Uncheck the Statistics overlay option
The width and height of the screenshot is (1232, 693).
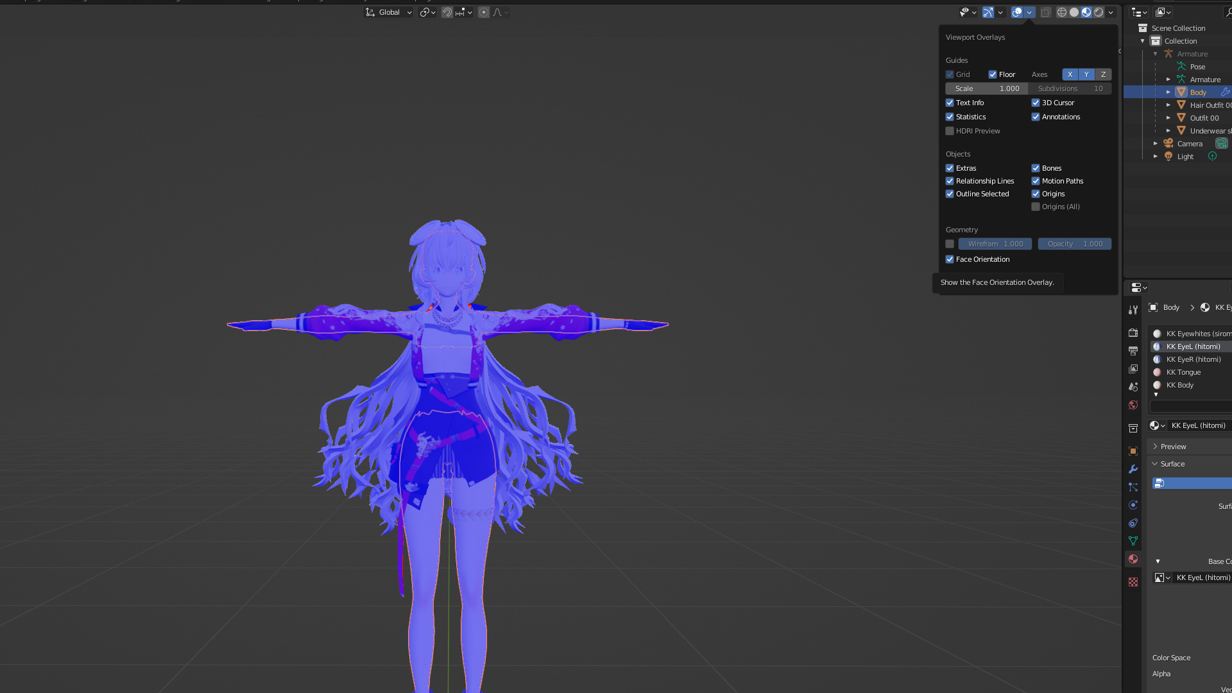[x=950, y=117]
